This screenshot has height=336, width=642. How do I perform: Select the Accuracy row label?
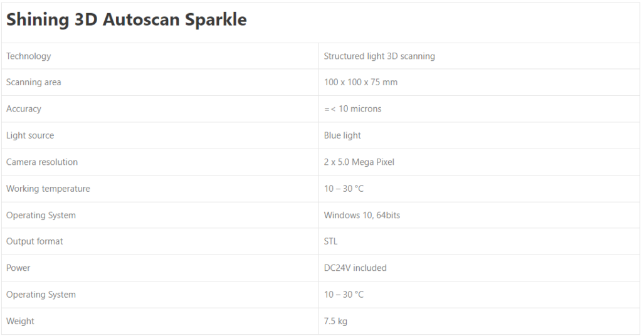point(24,109)
